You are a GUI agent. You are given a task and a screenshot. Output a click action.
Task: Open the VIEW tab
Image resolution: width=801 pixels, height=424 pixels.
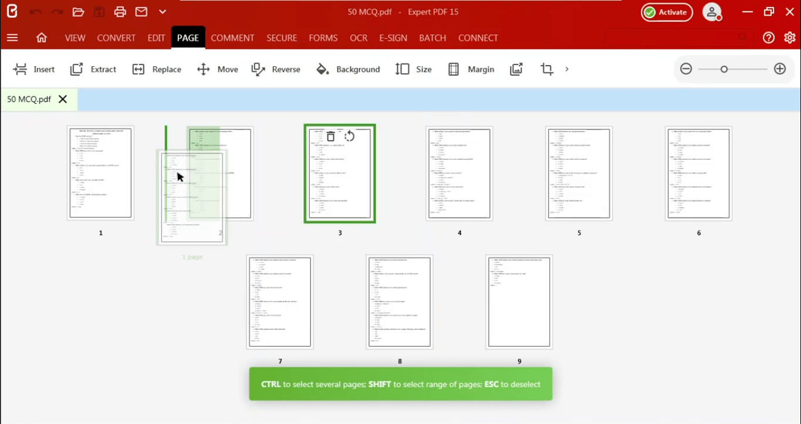coord(75,38)
